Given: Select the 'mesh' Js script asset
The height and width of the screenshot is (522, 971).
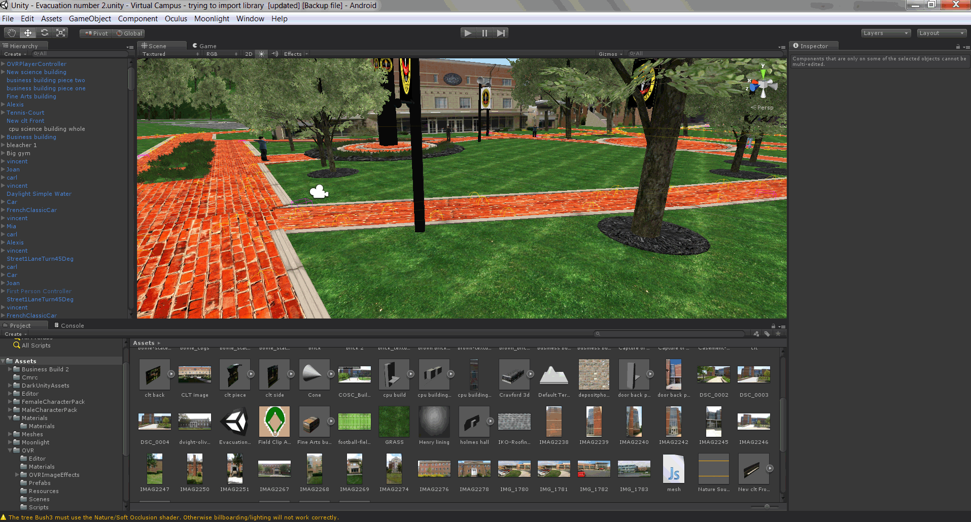Looking at the screenshot, I should point(674,472).
